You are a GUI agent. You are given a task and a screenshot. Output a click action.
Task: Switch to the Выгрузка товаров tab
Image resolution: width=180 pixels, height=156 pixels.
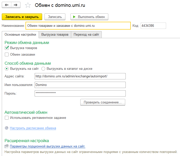tap(55, 35)
